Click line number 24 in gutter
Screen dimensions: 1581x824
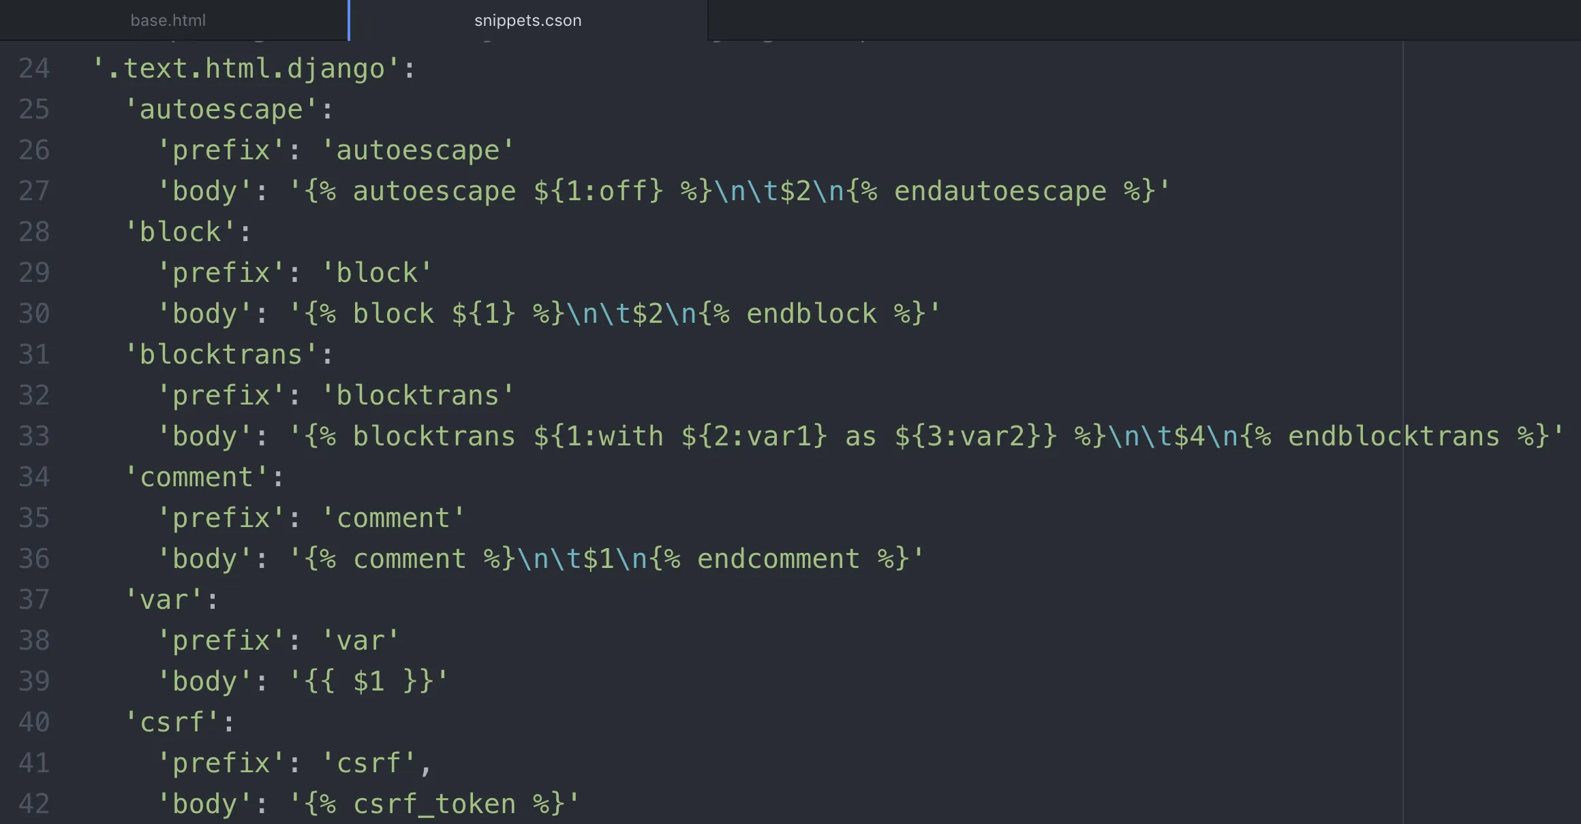pos(34,69)
